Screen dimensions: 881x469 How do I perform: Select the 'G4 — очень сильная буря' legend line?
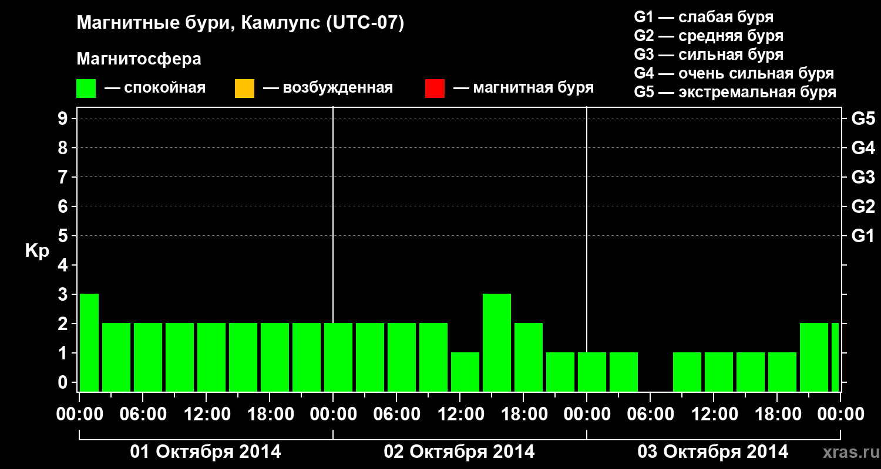(x=734, y=73)
